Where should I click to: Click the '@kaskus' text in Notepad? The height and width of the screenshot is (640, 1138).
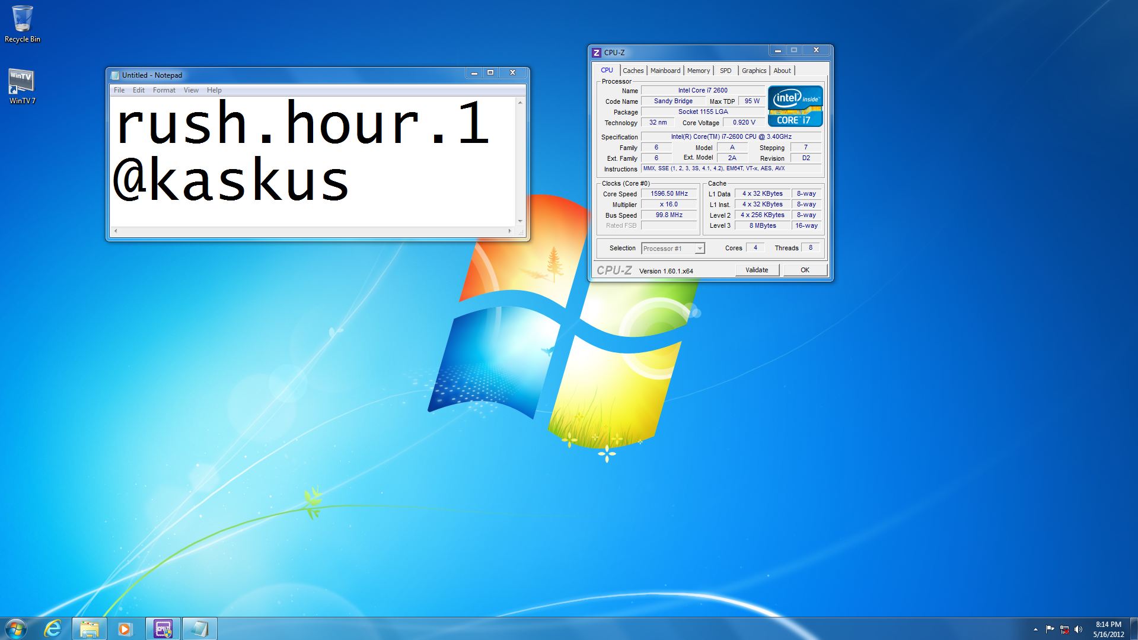[x=231, y=180]
